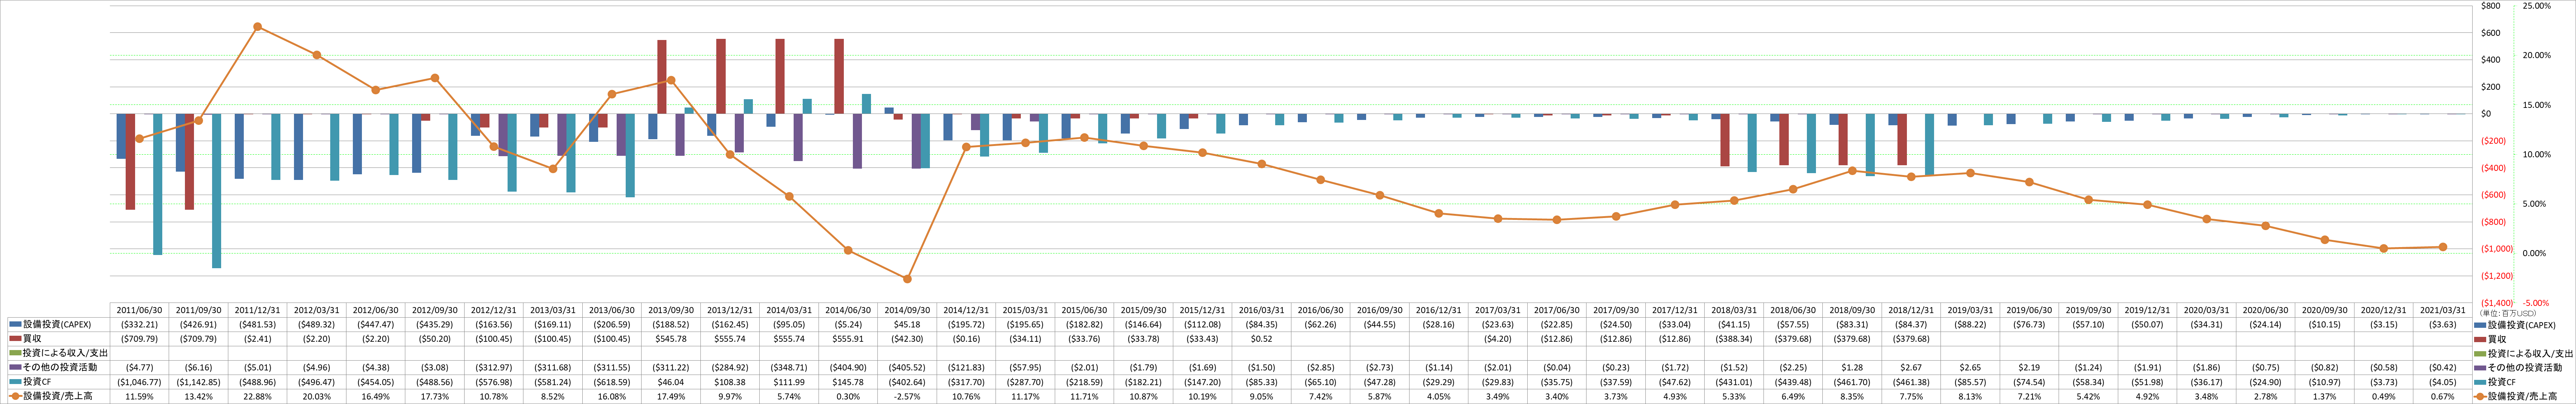Select the 3.40% ratio cell
Viewport: 2576px width, 404px height.
(x=1557, y=396)
